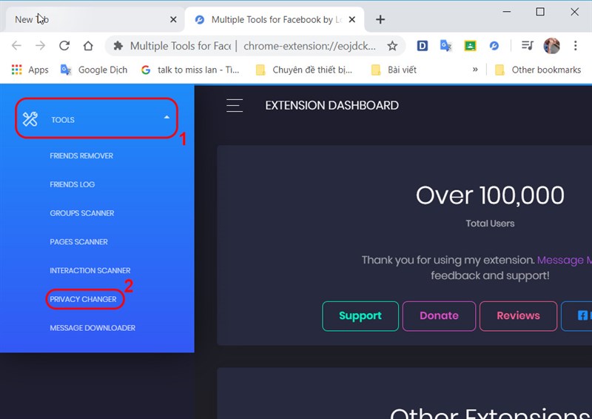Close the Multiple Tools for Facebook tab
The image size is (592, 419).
click(352, 19)
